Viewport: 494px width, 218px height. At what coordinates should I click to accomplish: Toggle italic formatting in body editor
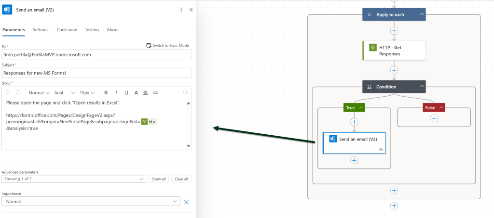116,93
